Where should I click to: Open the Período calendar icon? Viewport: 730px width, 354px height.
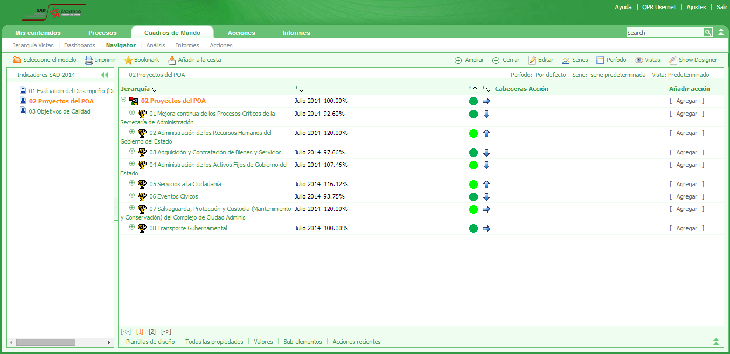[x=600, y=60]
